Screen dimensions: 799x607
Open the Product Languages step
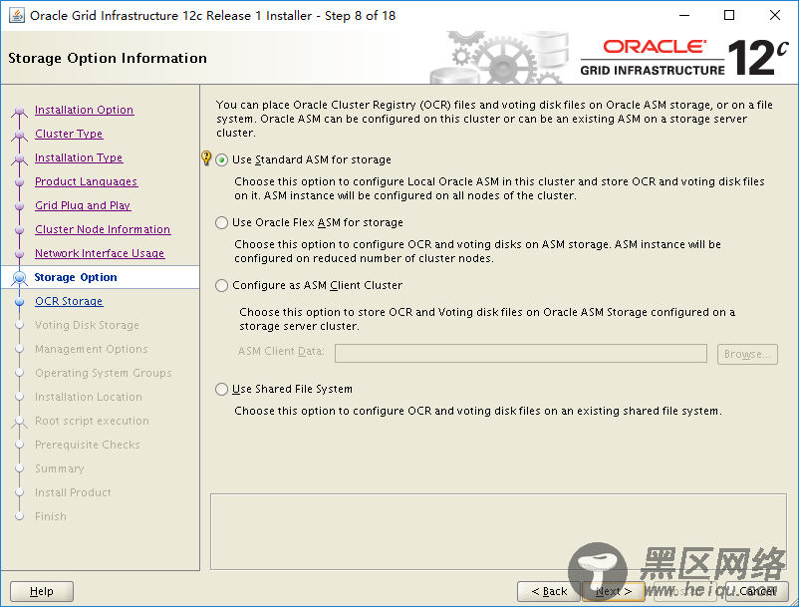pos(86,181)
